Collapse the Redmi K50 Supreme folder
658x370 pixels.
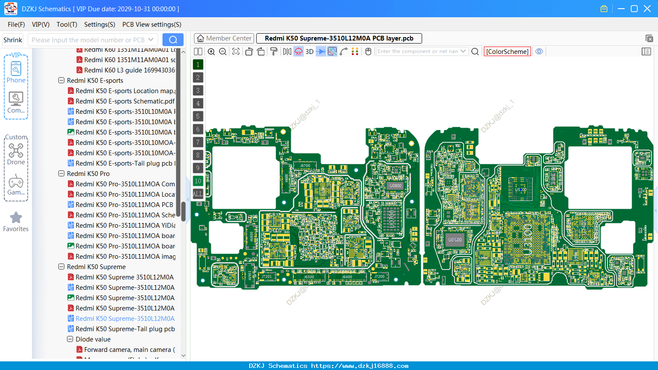pos(61,267)
